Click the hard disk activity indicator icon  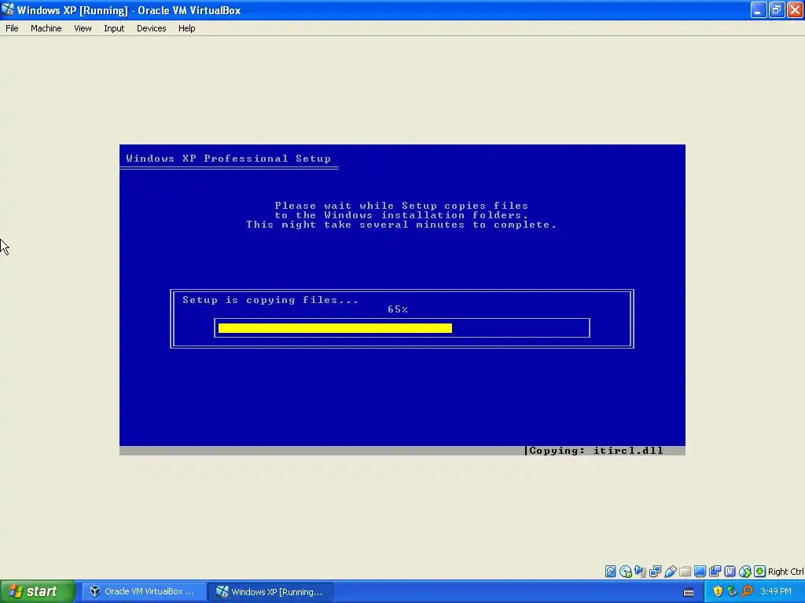pyautogui.click(x=610, y=572)
